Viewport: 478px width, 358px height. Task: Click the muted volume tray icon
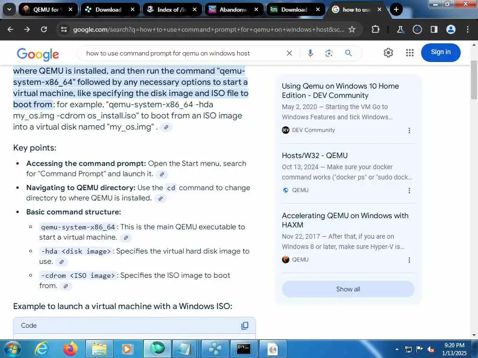point(431,350)
